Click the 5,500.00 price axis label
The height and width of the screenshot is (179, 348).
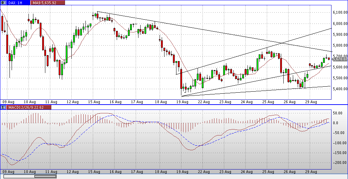(340, 78)
